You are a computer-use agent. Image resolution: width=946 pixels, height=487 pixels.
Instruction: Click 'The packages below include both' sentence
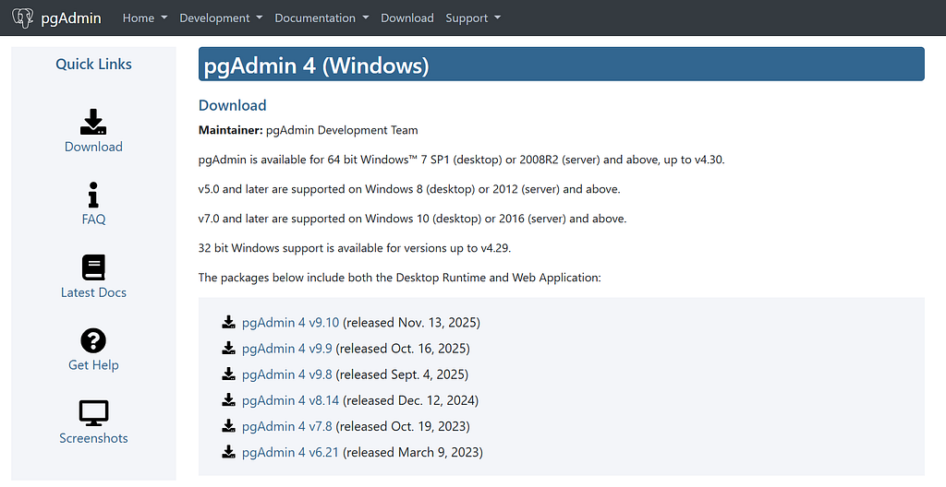(x=400, y=278)
